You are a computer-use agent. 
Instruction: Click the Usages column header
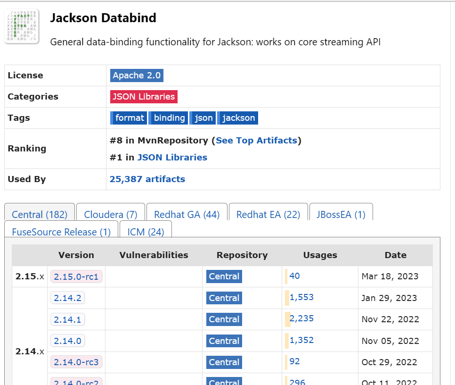[320, 255]
